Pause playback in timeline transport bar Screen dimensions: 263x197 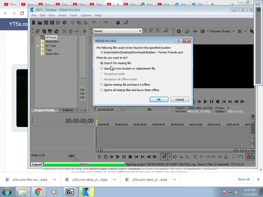[x=124, y=157]
